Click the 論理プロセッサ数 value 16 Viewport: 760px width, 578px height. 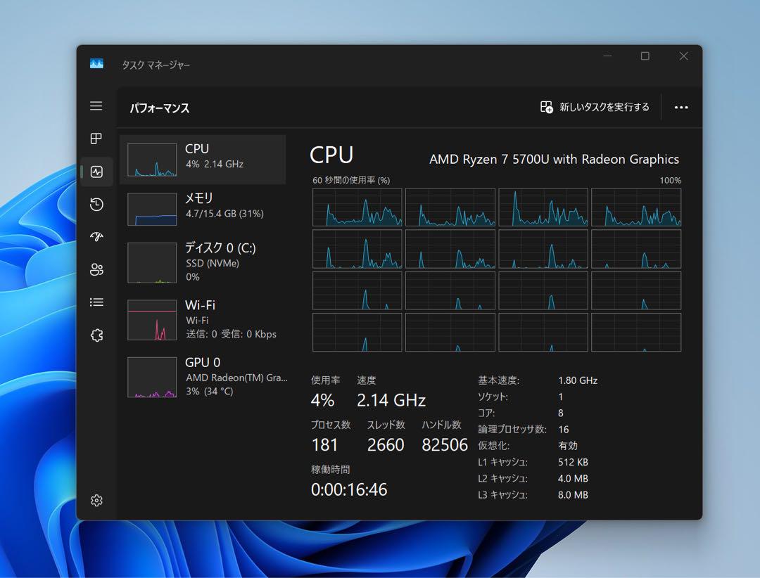[x=563, y=429]
